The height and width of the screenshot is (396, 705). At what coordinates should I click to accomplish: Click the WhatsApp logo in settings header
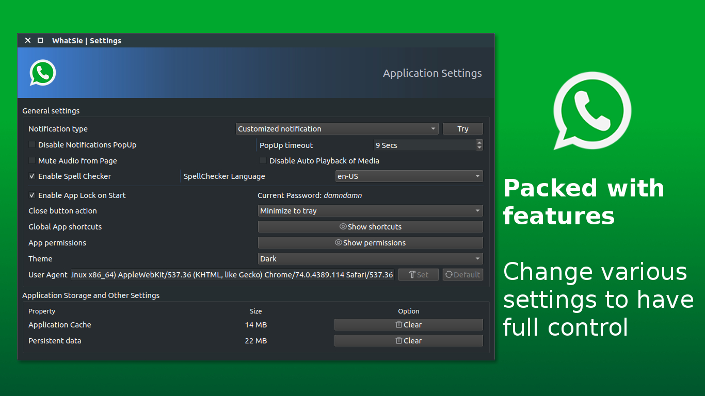tap(42, 73)
